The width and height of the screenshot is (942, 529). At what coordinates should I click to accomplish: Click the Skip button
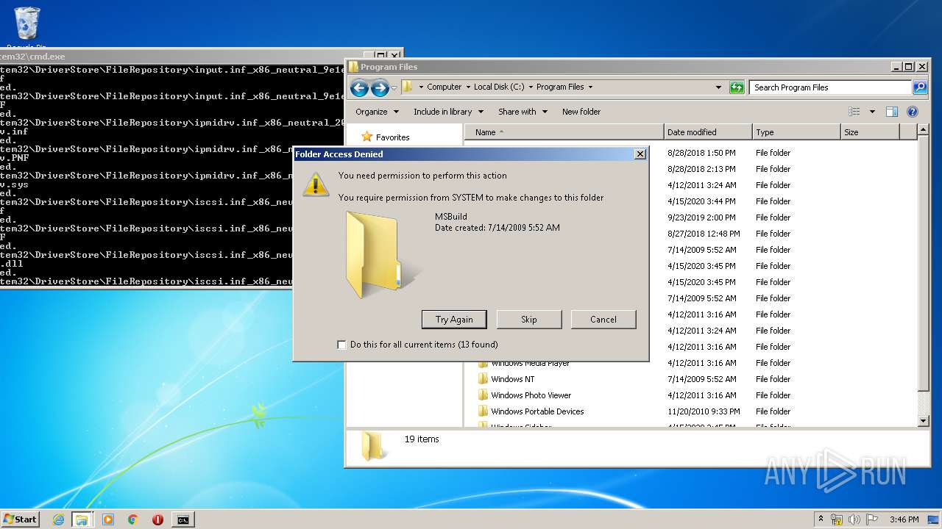[x=529, y=320]
